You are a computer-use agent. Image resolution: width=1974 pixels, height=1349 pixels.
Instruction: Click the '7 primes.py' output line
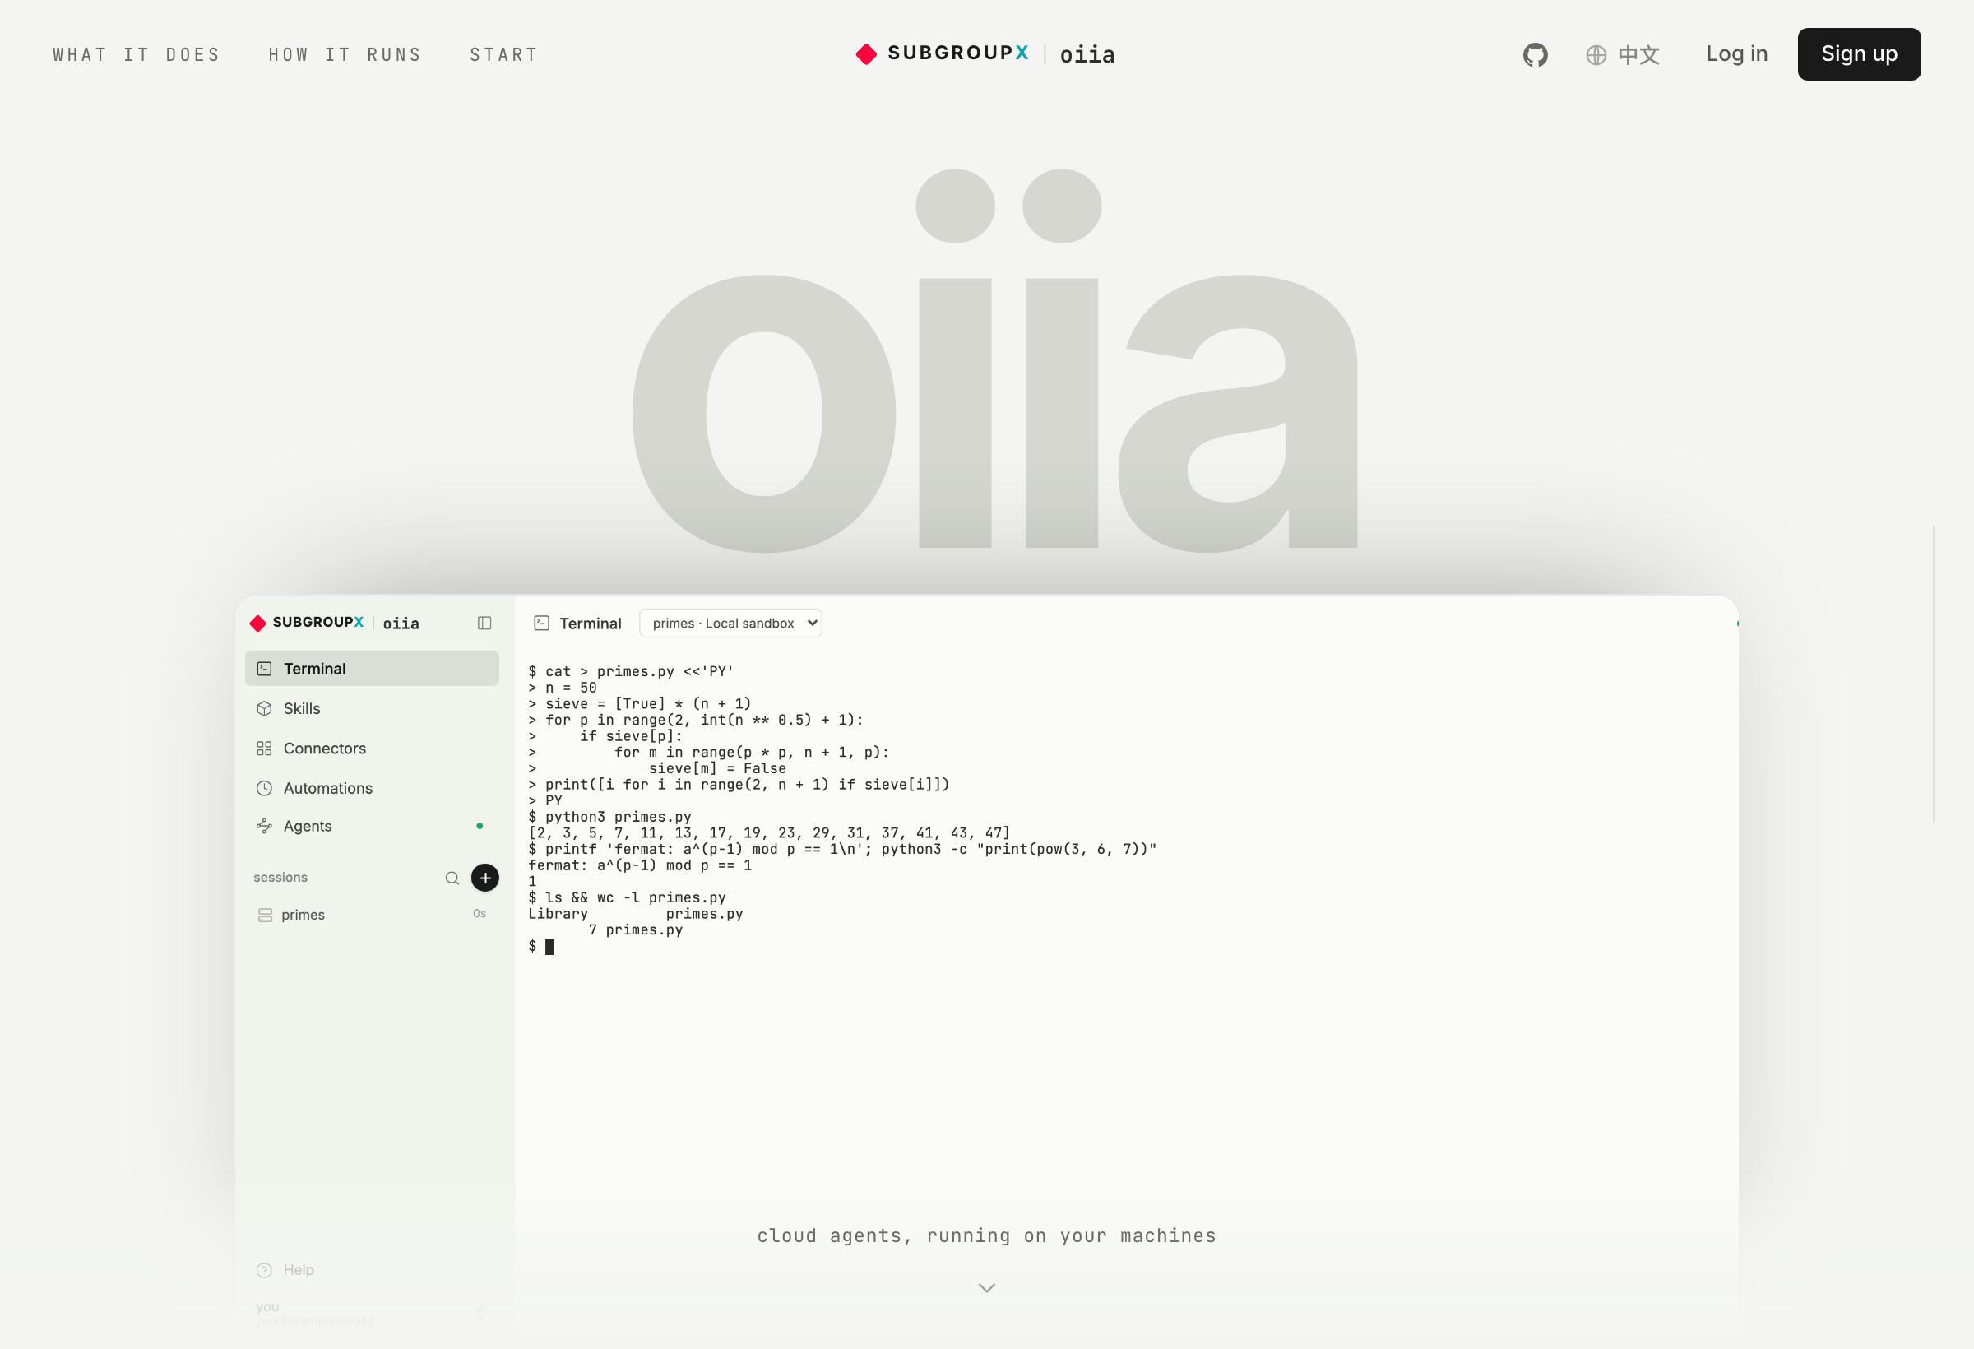635,929
